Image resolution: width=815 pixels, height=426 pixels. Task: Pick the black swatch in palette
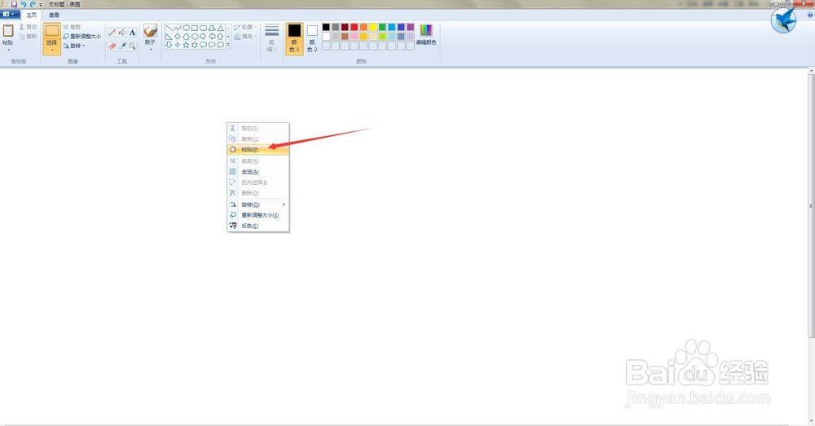(x=326, y=27)
